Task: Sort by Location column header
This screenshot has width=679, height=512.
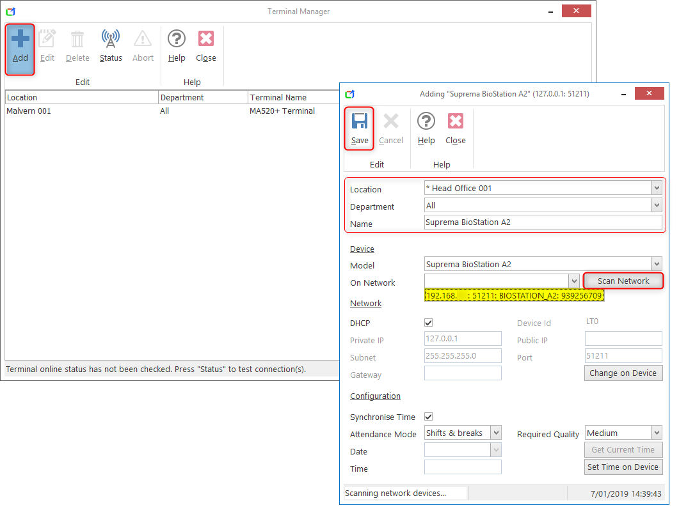Action: point(81,97)
